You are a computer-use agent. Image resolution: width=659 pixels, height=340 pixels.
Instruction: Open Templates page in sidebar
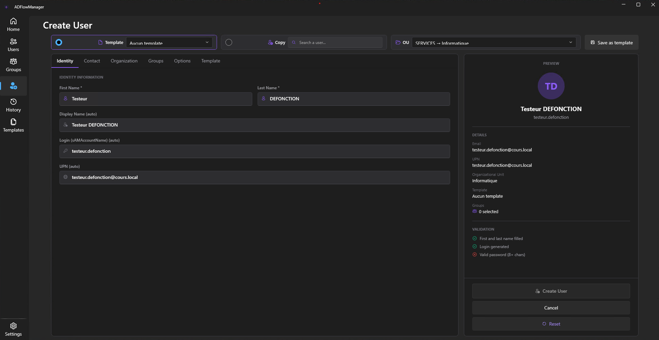[13, 126]
